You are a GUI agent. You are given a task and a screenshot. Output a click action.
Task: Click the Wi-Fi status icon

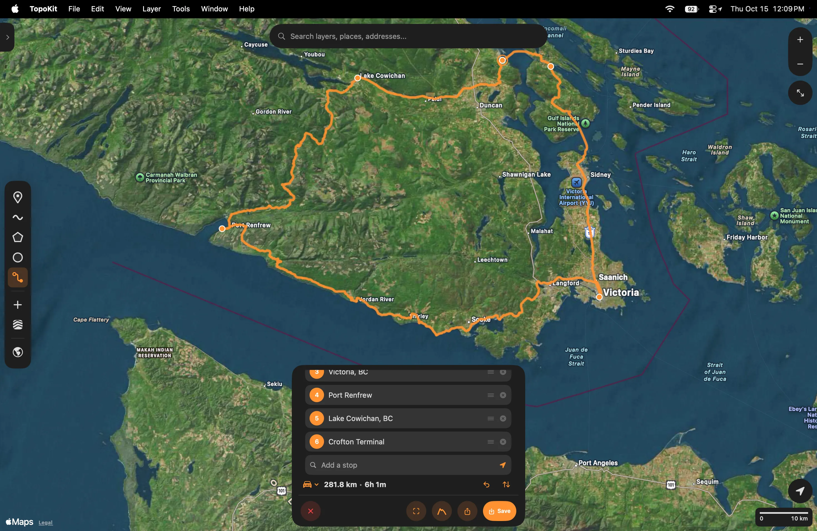pyautogui.click(x=669, y=9)
